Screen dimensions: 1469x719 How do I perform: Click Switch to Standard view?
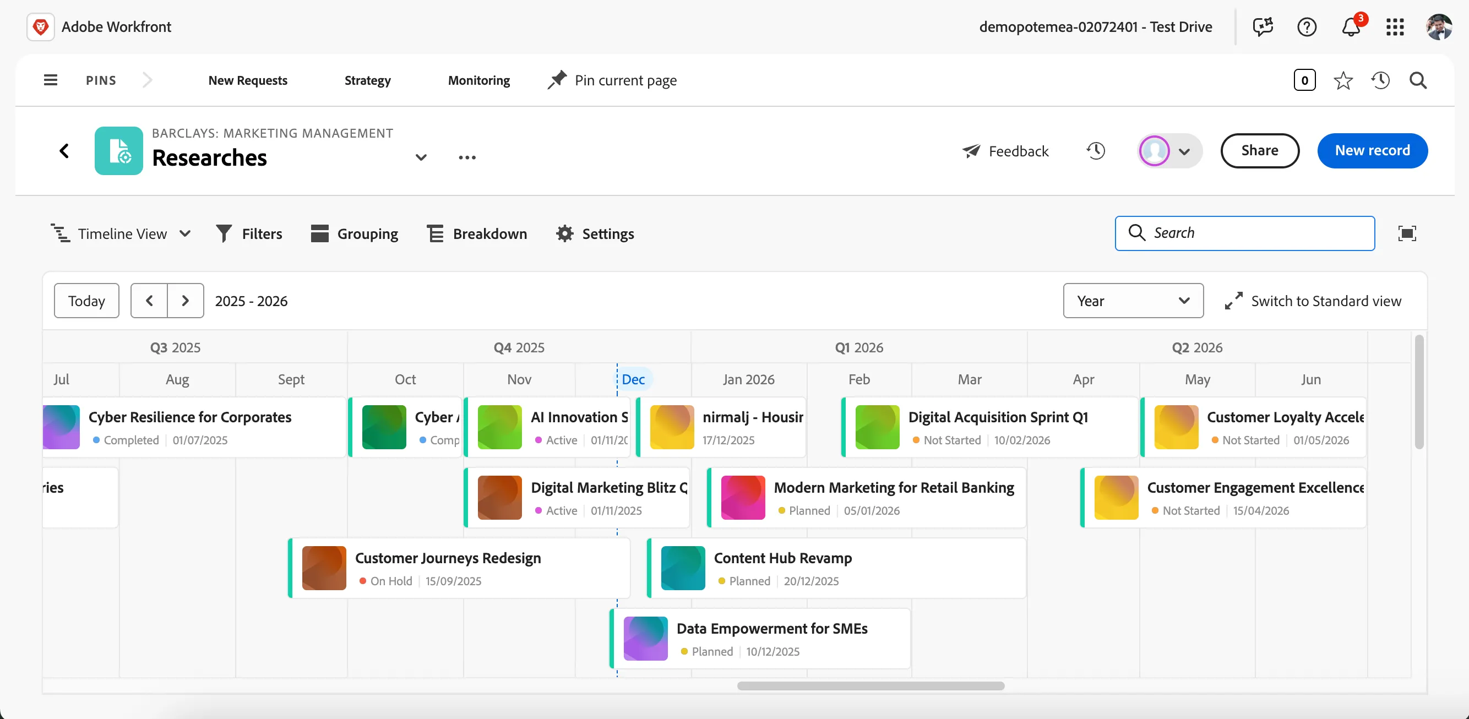[x=1313, y=301]
